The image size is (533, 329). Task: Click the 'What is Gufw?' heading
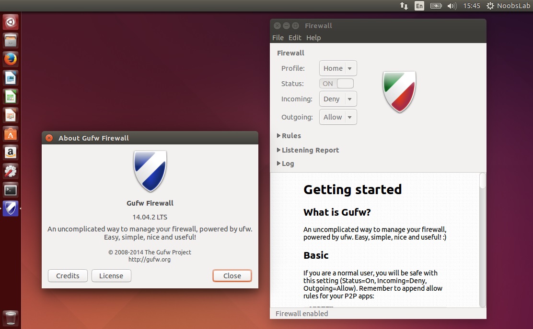point(337,212)
